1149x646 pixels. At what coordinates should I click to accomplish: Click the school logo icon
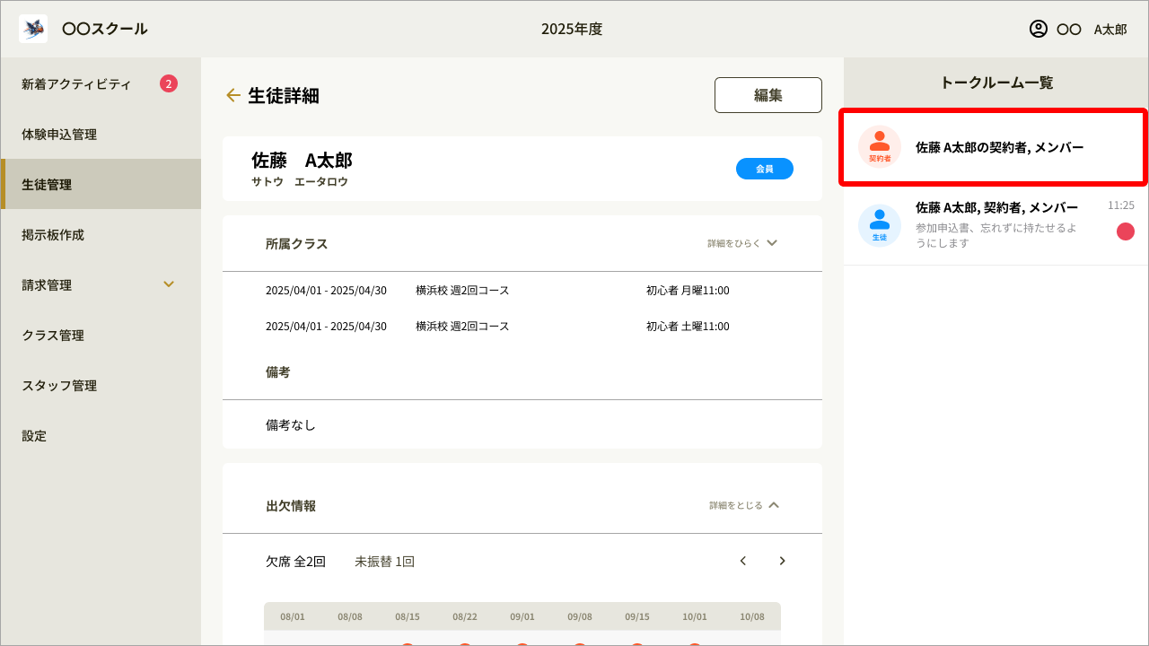(33, 29)
